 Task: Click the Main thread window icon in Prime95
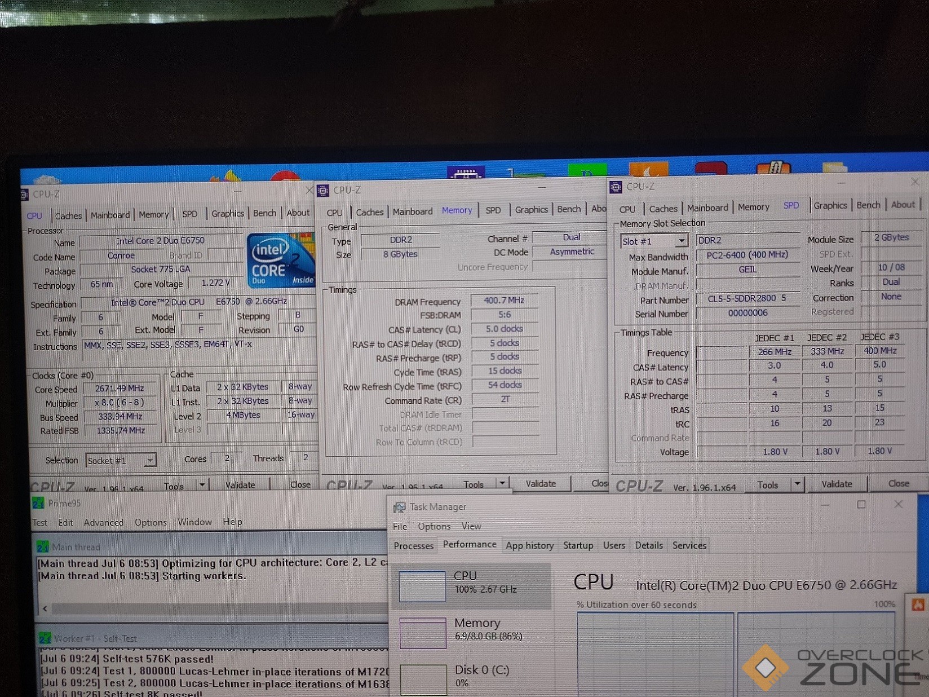pos(43,546)
